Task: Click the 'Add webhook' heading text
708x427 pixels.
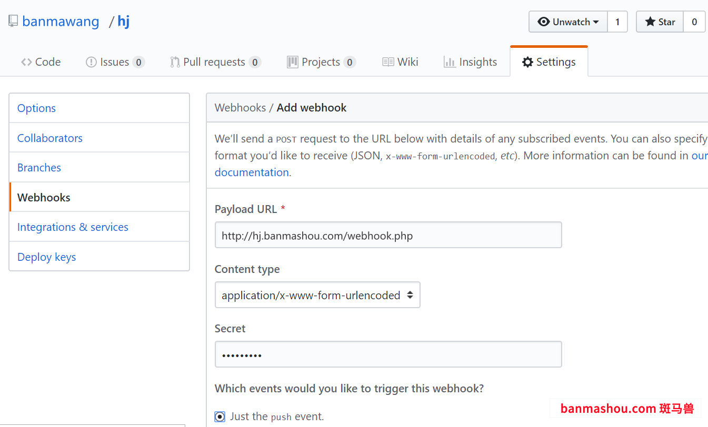Action: click(312, 108)
